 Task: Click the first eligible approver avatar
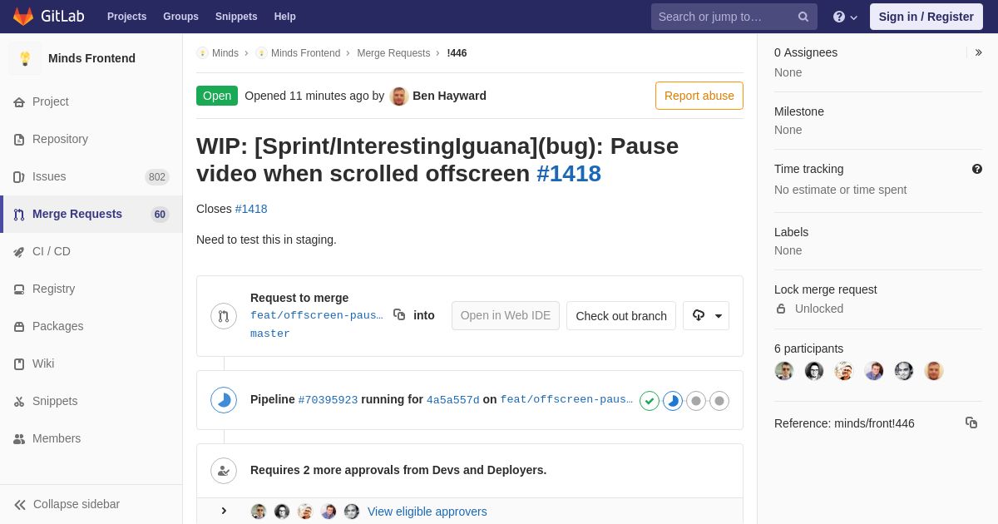(x=259, y=512)
